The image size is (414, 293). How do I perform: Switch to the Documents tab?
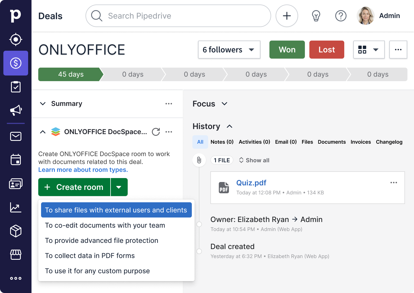332,142
